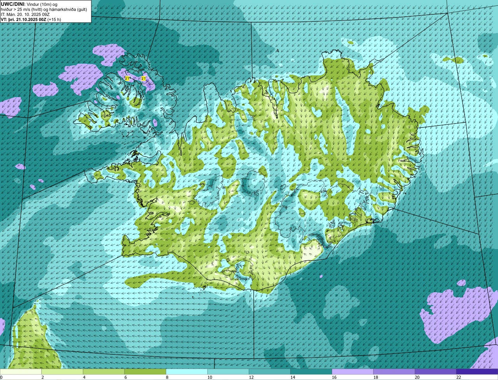This screenshot has height=380, width=498.
Task: Click the eastern yellow "27" gust marker
Action: pyautogui.click(x=144, y=78)
